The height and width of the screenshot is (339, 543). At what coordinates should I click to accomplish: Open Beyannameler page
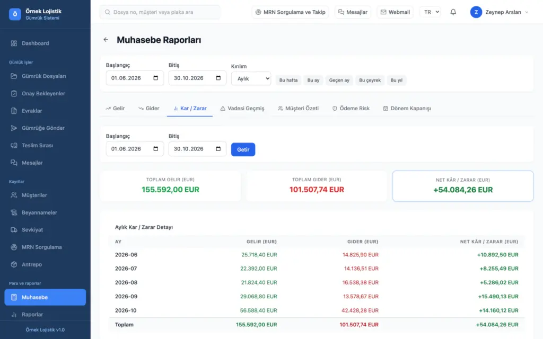pos(45,212)
